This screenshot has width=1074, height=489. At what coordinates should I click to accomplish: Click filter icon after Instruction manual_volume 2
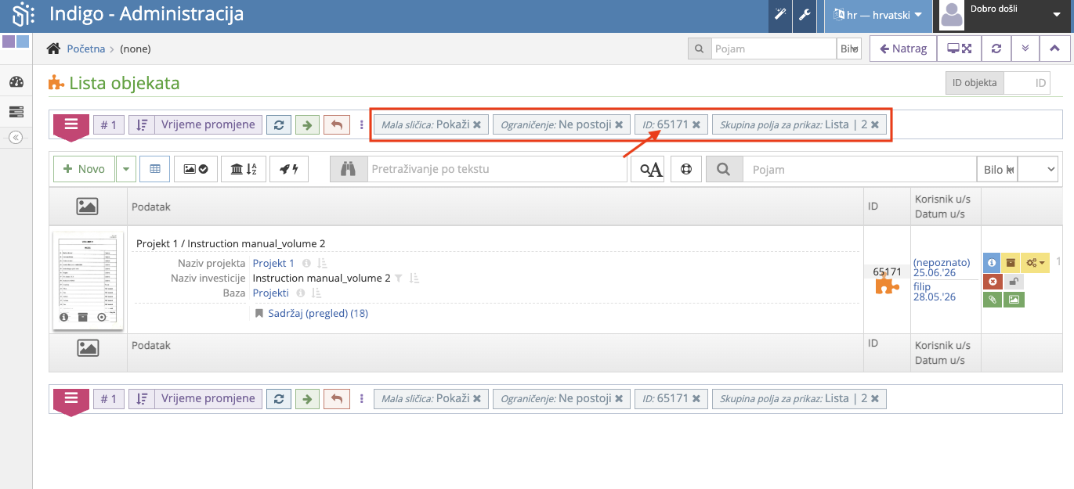[398, 279]
